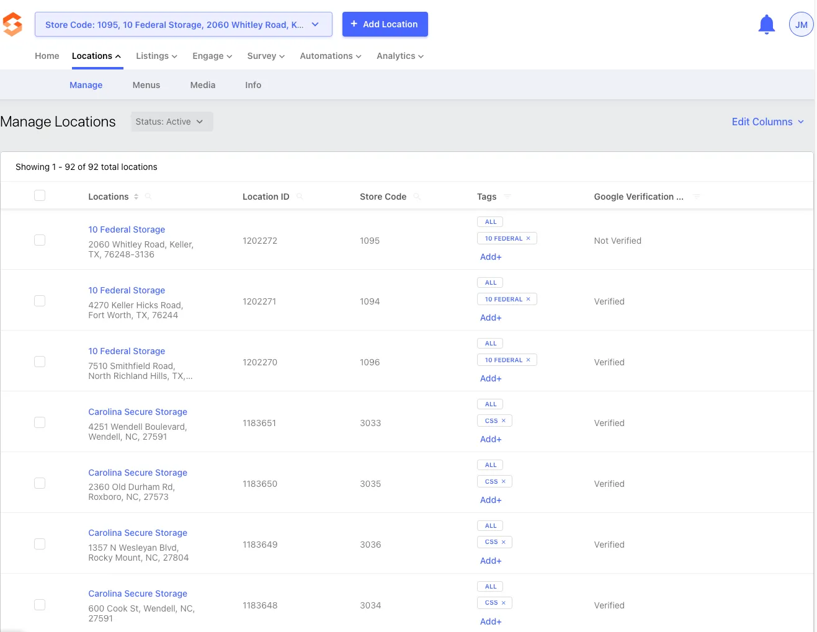The width and height of the screenshot is (817, 632).
Task: Expand the Engage menu
Action: [212, 56]
